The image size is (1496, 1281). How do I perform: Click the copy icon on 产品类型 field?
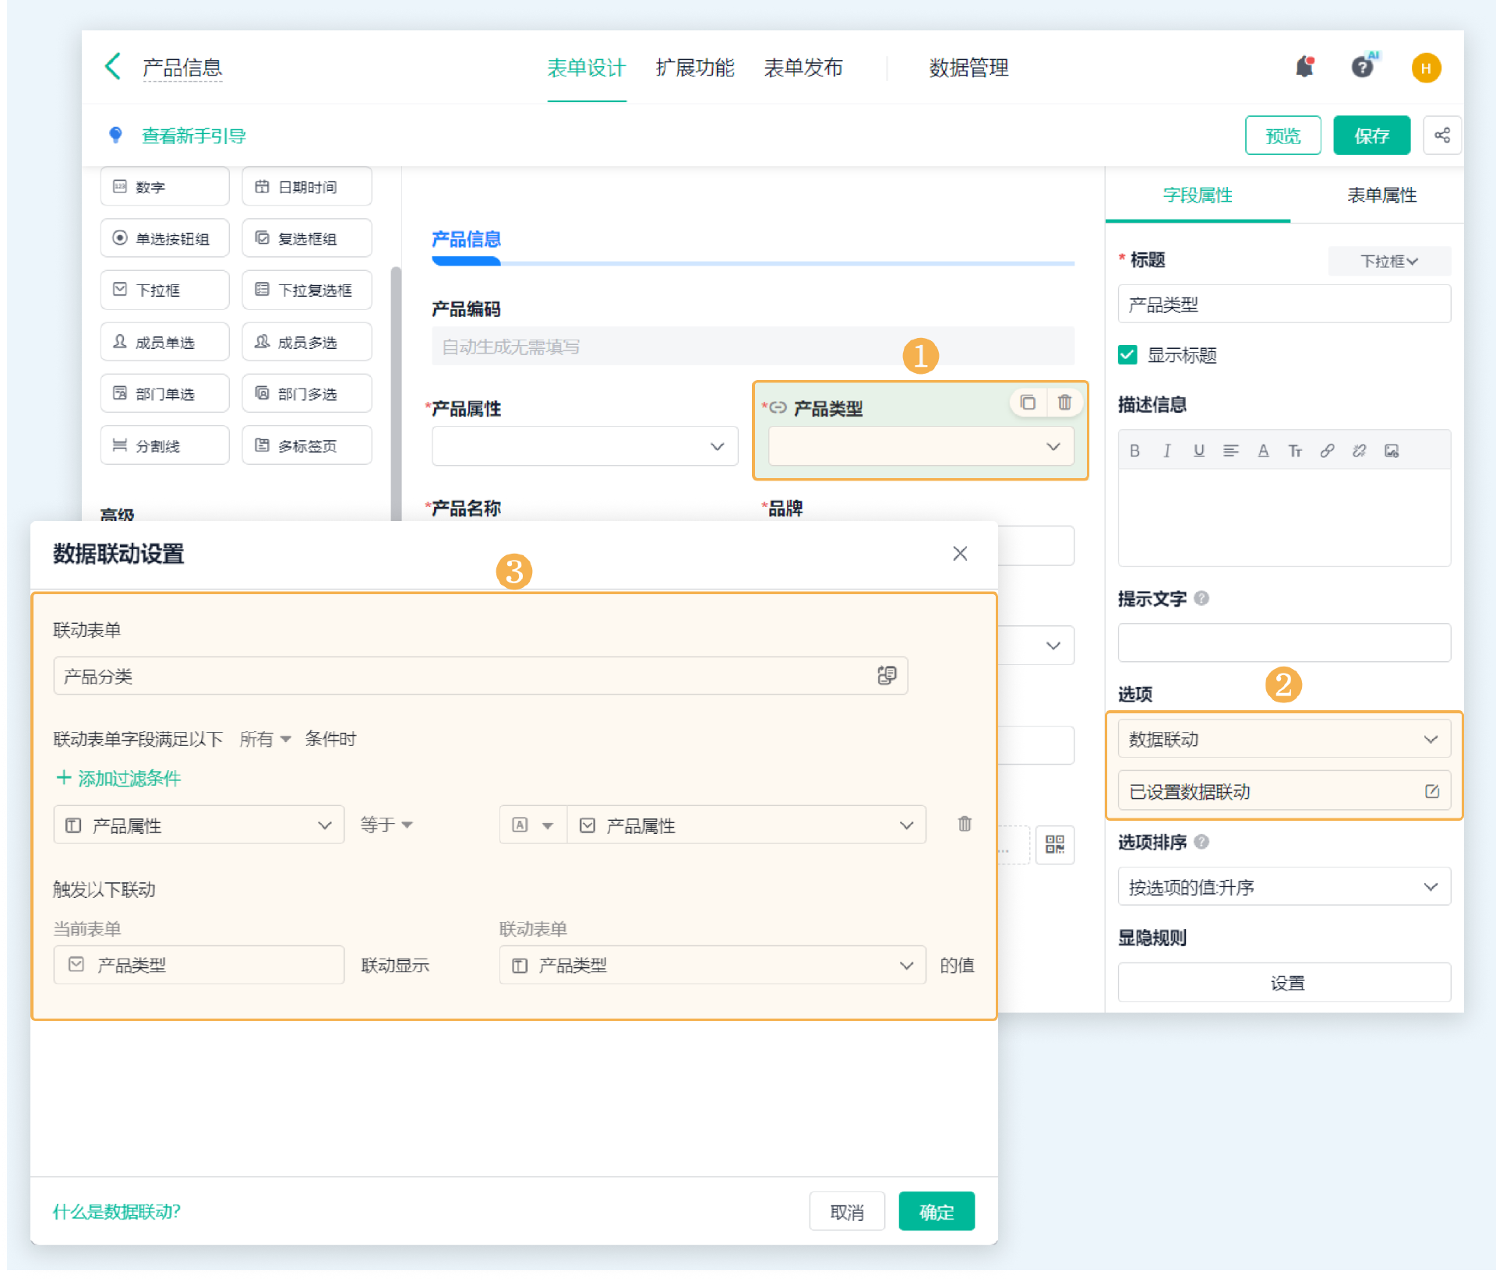[x=1028, y=403]
